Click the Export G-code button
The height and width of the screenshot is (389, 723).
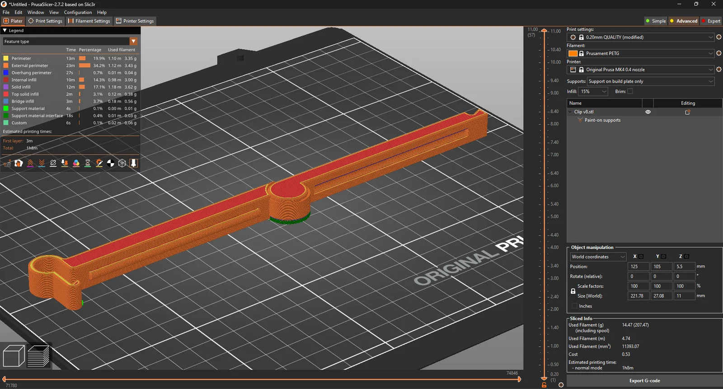(x=644, y=381)
